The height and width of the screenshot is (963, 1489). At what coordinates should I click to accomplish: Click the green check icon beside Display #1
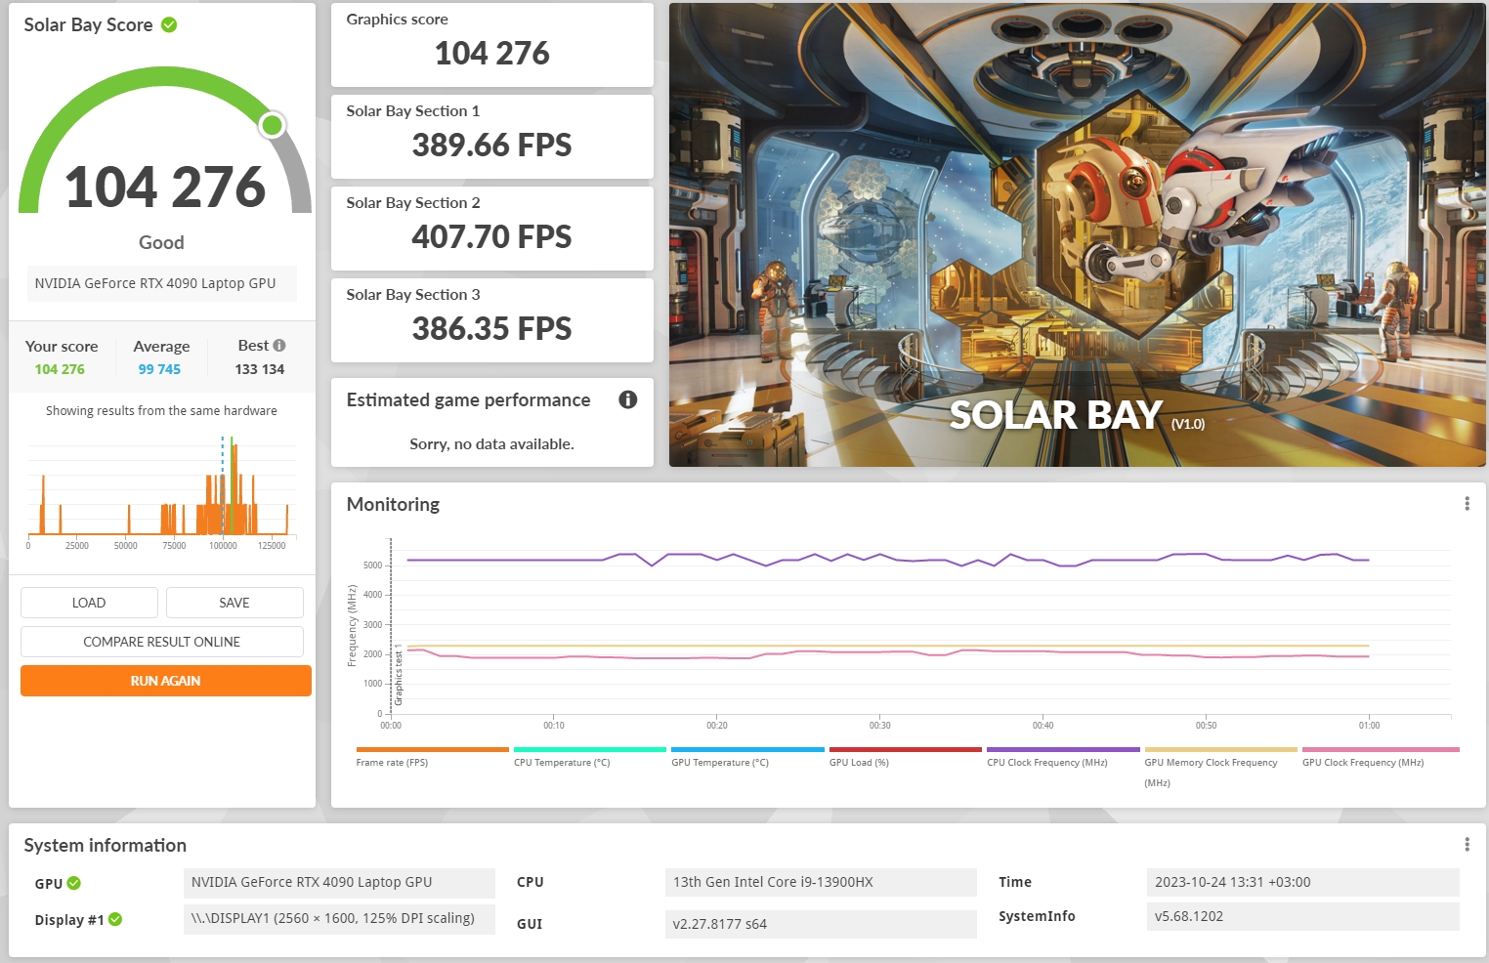point(115,919)
